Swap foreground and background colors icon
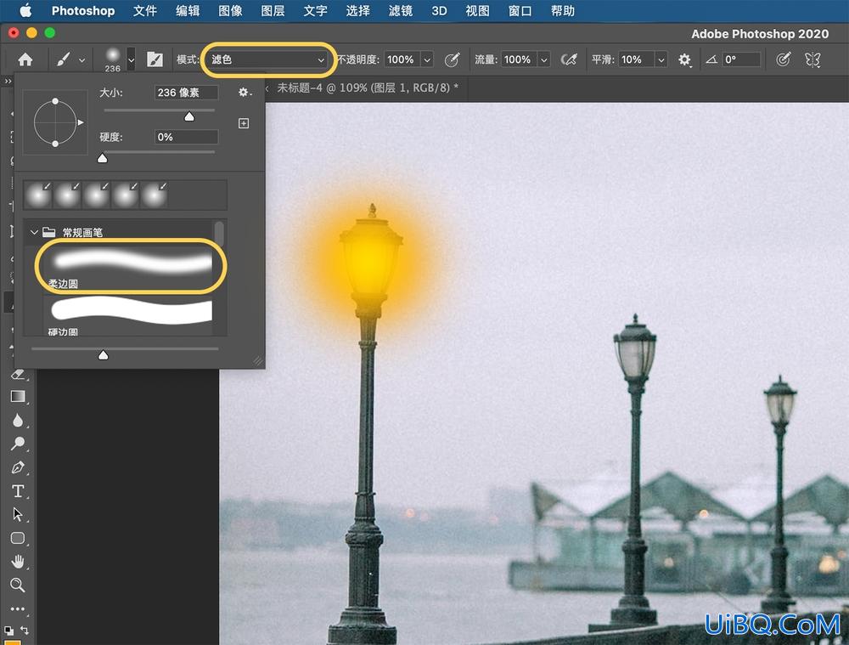The image size is (849, 645). (25, 630)
